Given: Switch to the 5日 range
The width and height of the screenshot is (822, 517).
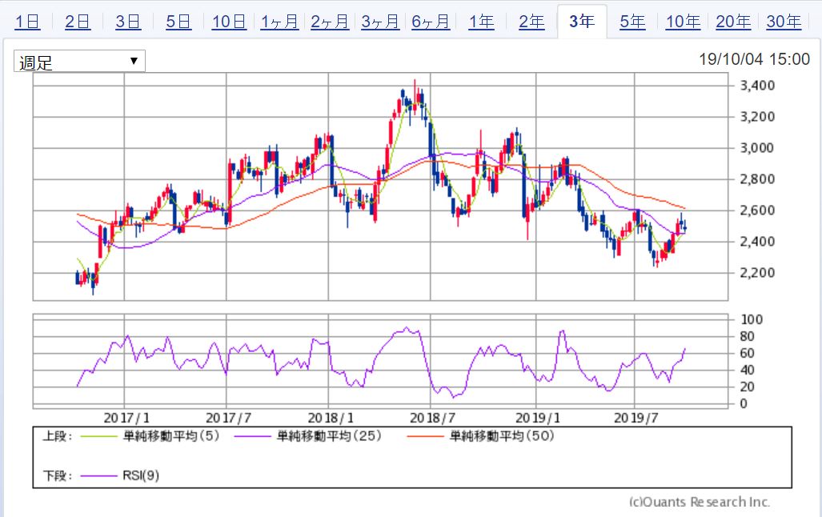Looking at the screenshot, I should coord(178,22).
